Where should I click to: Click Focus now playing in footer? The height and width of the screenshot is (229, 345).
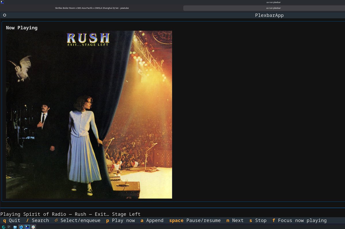pyautogui.click(x=299, y=220)
